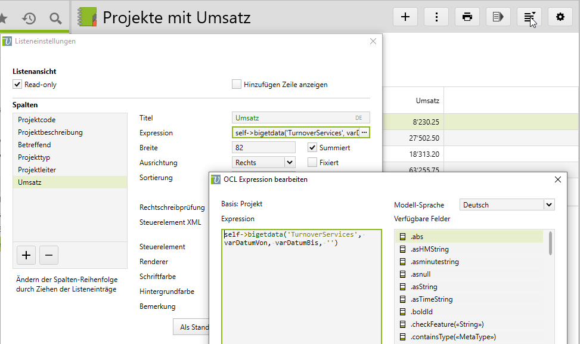Add a column with plus button

(x=26, y=255)
